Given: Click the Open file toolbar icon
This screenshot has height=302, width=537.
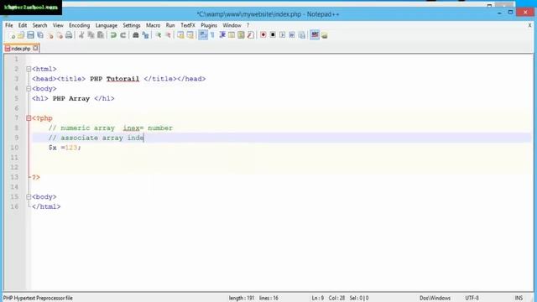Looking at the screenshot, I should pyautogui.click(x=21, y=35).
